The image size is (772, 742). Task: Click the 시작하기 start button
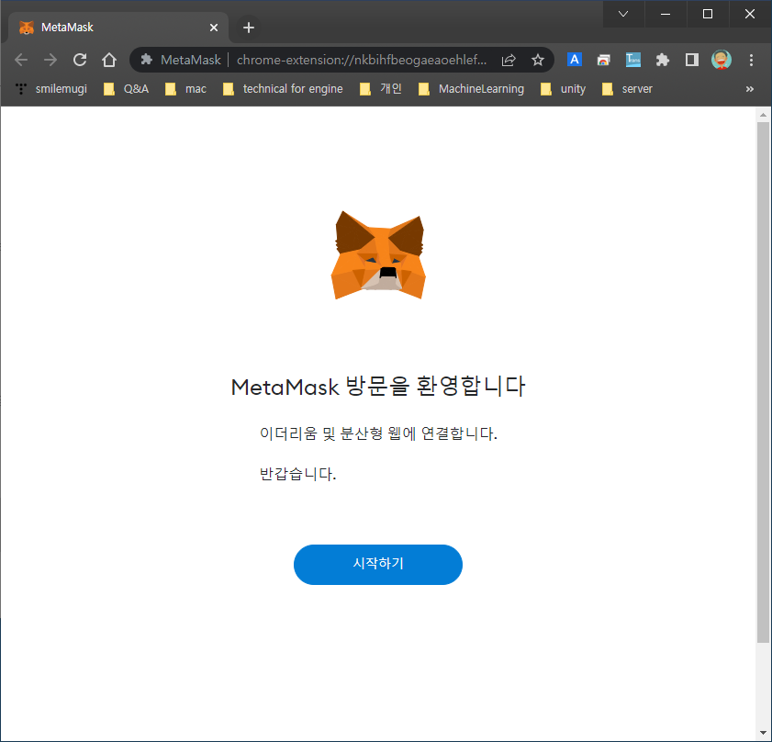point(377,564)
